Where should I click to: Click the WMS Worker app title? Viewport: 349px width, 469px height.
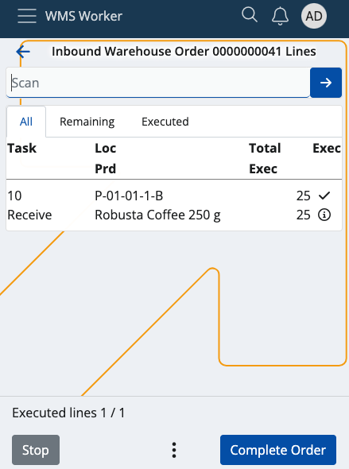83,16
